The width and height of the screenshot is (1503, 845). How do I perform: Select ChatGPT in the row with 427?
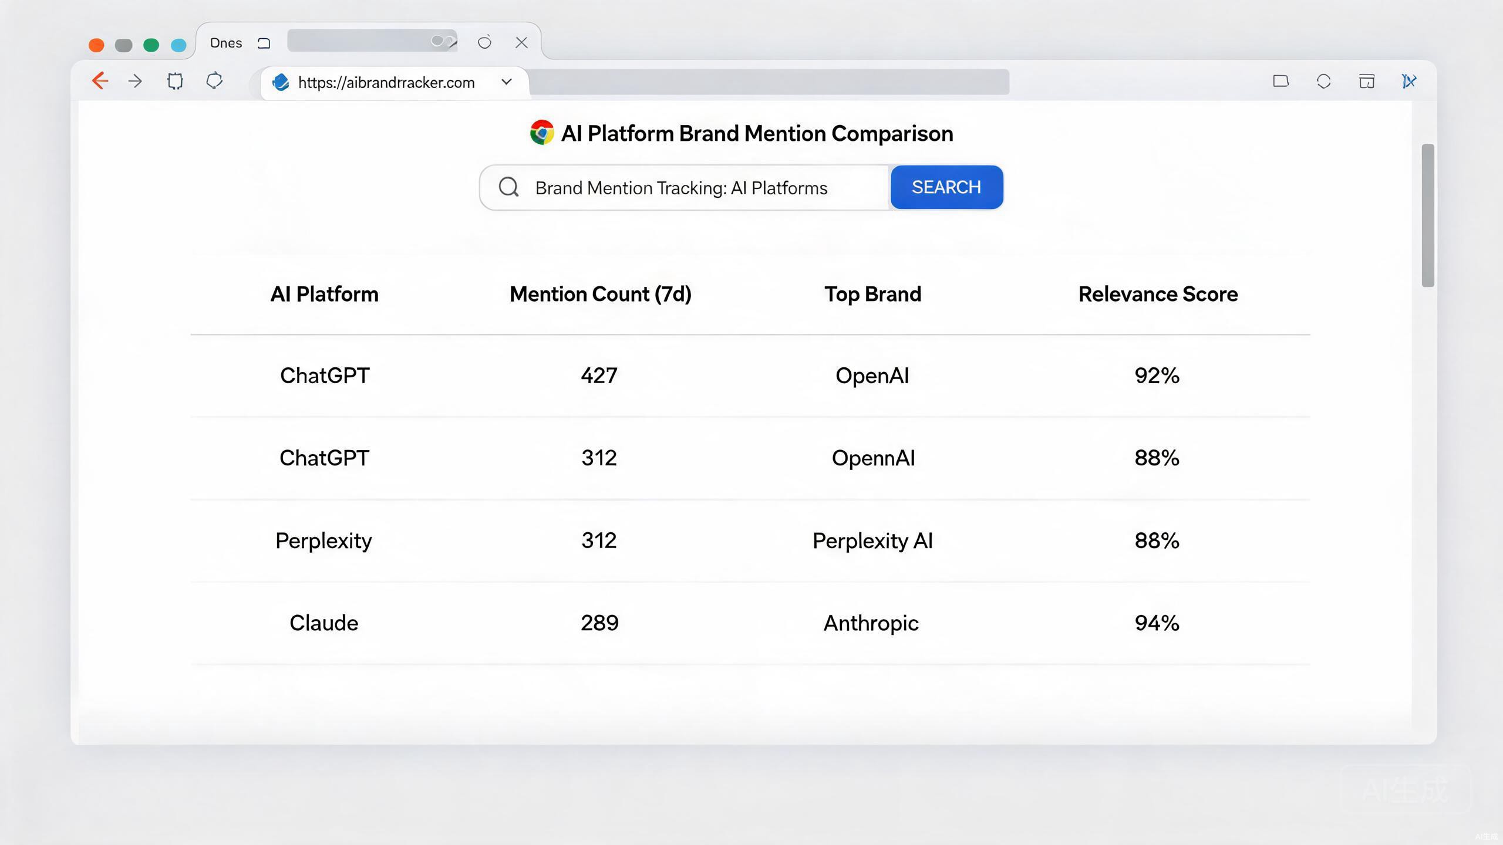[x=325, y=376]
